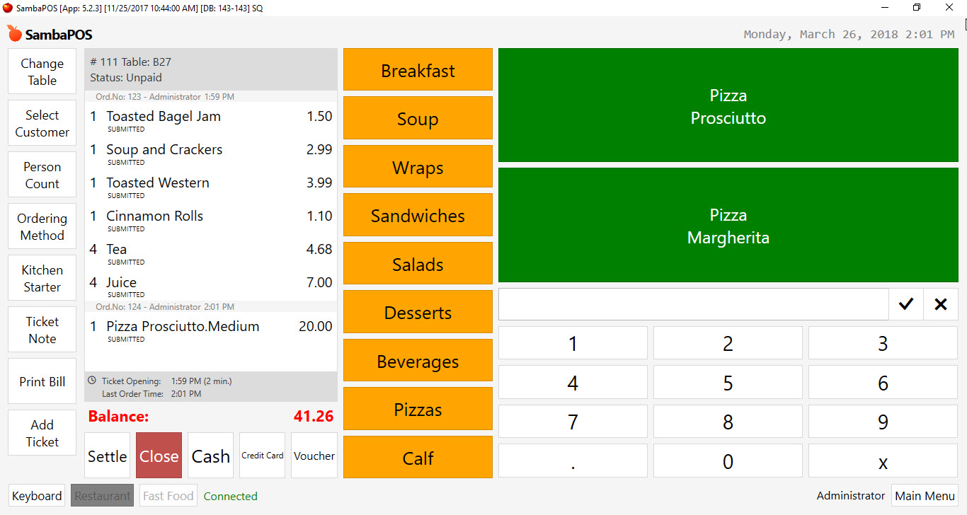Image resolution: width=967 pixels, height=515 pixels.
Task: Click the clock icon beside Ticket Opening
Action: click(92, 381)
